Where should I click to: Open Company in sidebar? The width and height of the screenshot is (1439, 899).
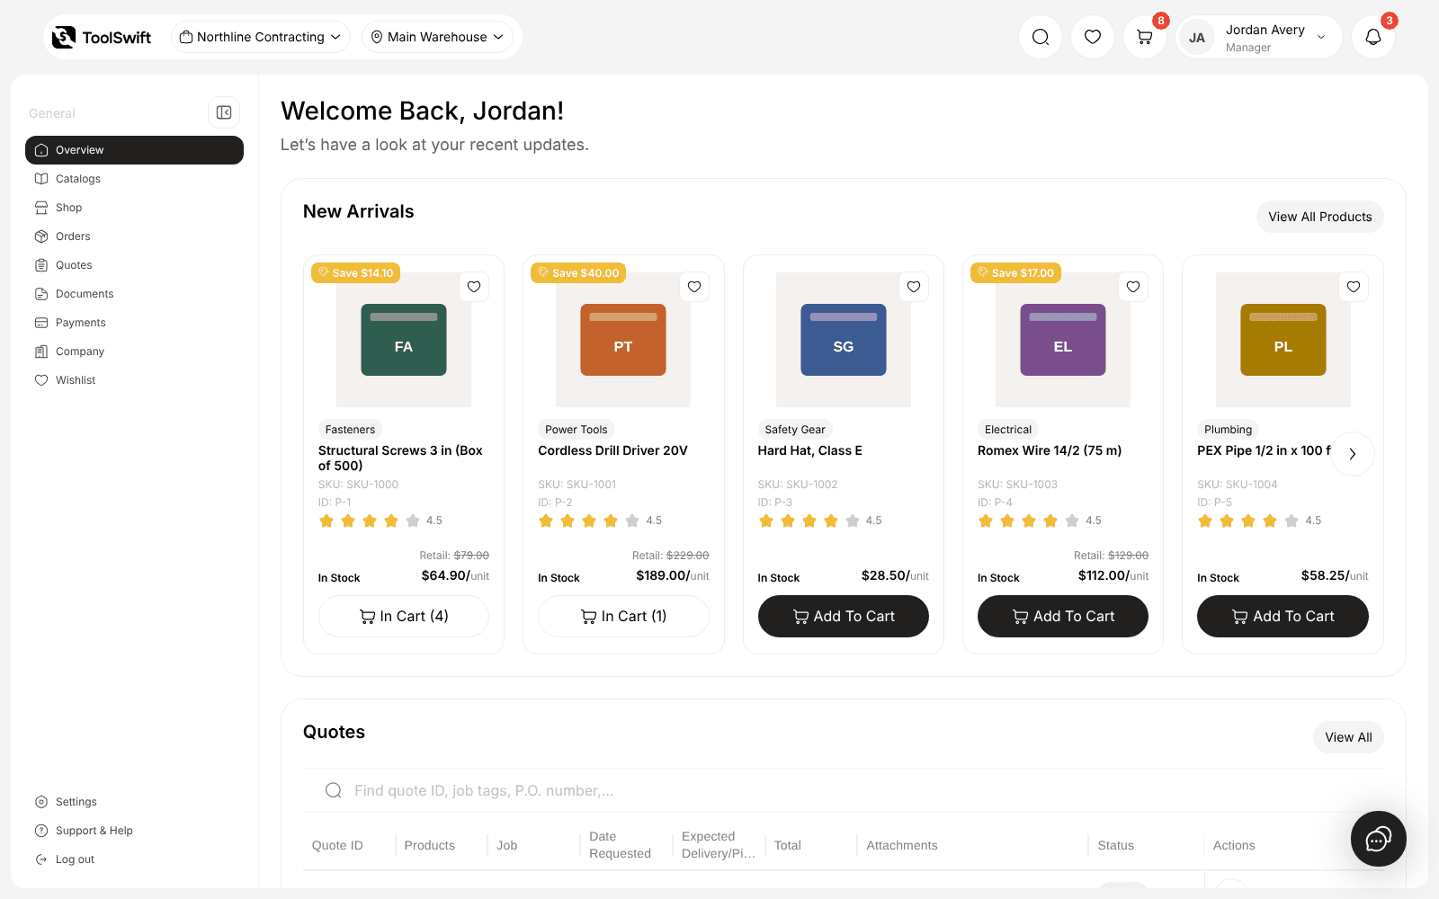(134, 352)
